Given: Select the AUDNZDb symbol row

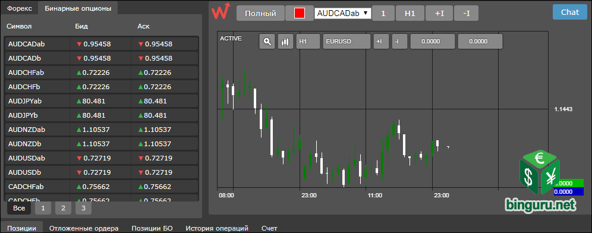Looking at the screenshot, I should coord(102,144).
